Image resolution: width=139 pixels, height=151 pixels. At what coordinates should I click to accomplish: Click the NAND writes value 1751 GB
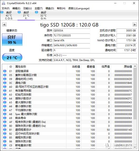(x=127, y=40)
